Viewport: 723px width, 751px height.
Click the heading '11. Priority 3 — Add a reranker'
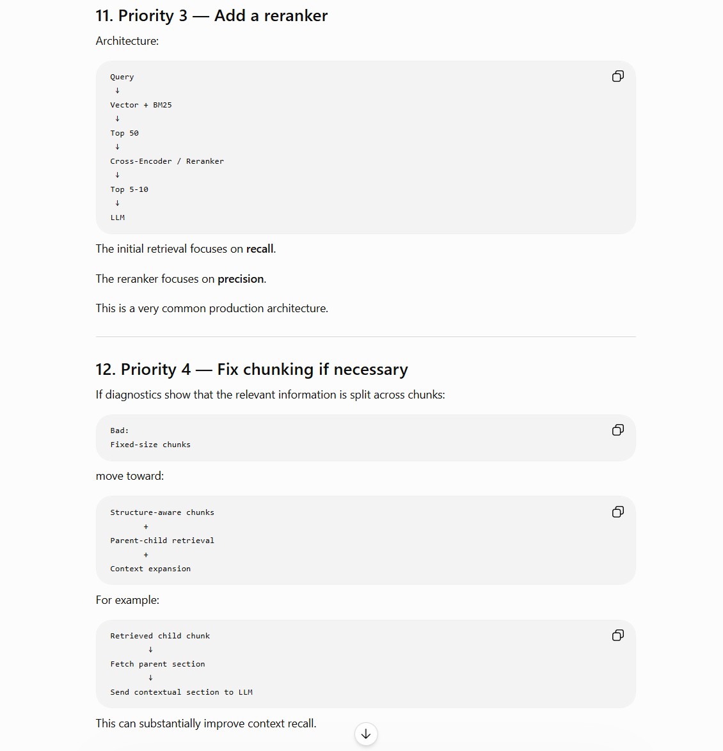coord(211,15)
